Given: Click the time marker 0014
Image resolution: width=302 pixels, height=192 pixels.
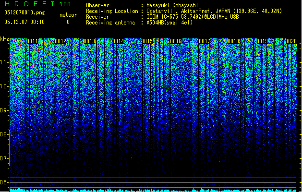Looking at the screenshot, I should [118, 41].
